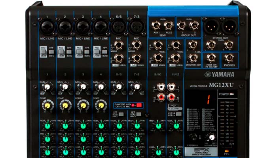This screenshot has width=277, height=158.
Task: Click the AUX1 send jack
Action: click(156, 26)
